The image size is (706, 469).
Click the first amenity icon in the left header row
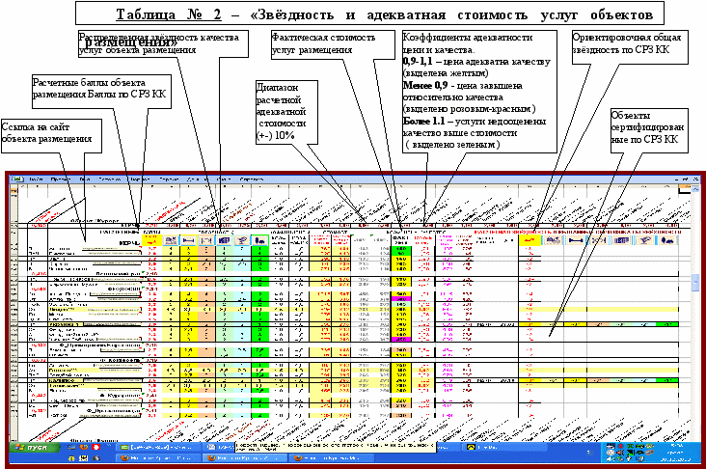pyautogui.click(x=171, y=239)
